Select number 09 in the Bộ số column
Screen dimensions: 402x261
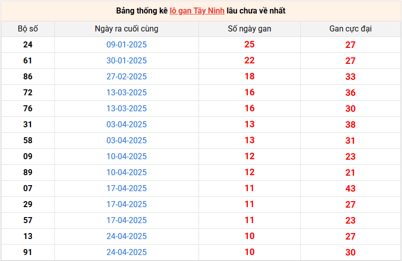(x=28, y=156)
